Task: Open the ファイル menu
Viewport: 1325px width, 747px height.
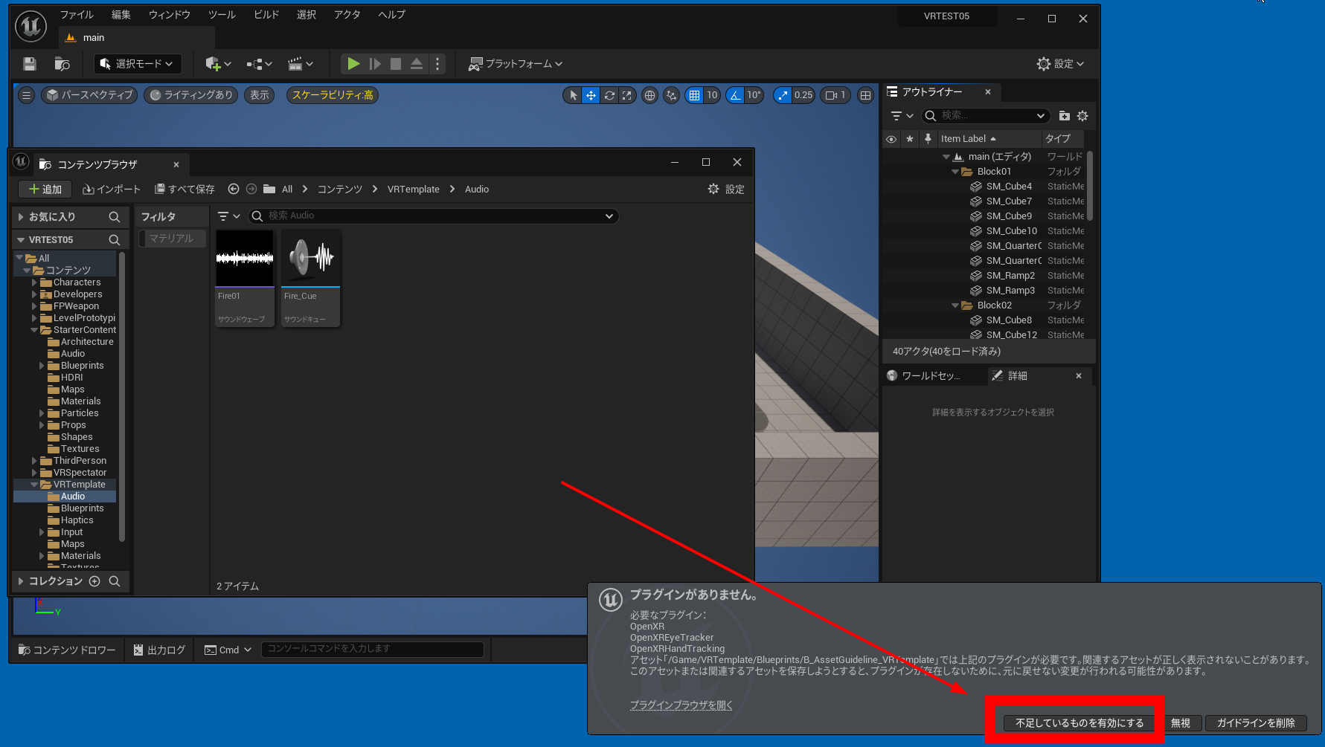Action: click(x=77, y=15)
